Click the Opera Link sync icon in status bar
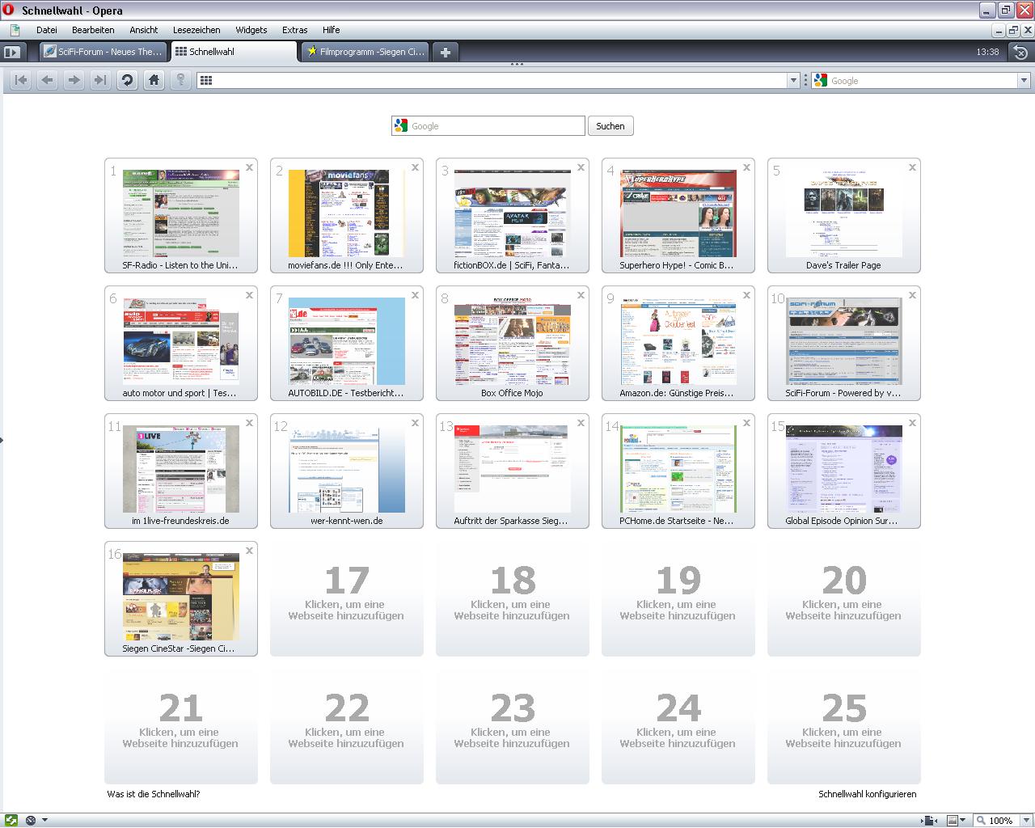 (x=11, y=820)
